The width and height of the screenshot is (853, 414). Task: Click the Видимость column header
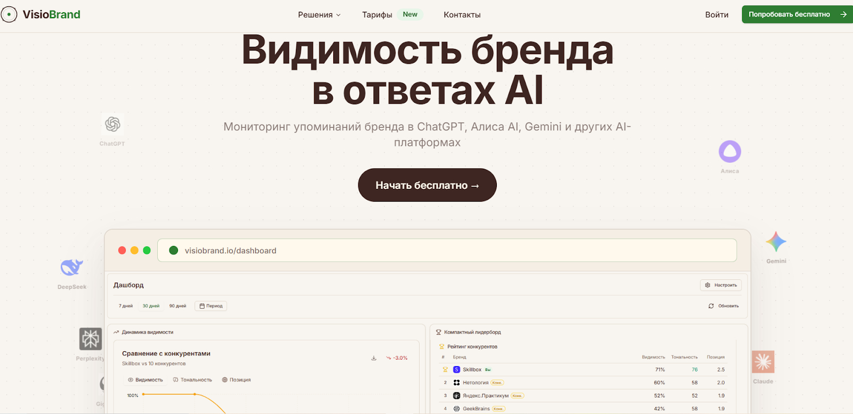pos(653,357)
